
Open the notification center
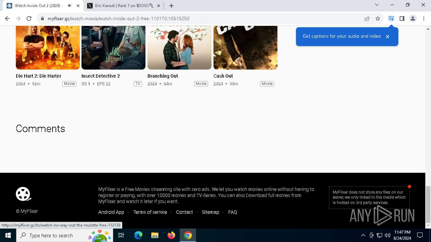(x=420, y=235)
